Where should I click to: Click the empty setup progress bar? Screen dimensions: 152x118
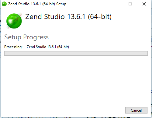pos(76,53)
